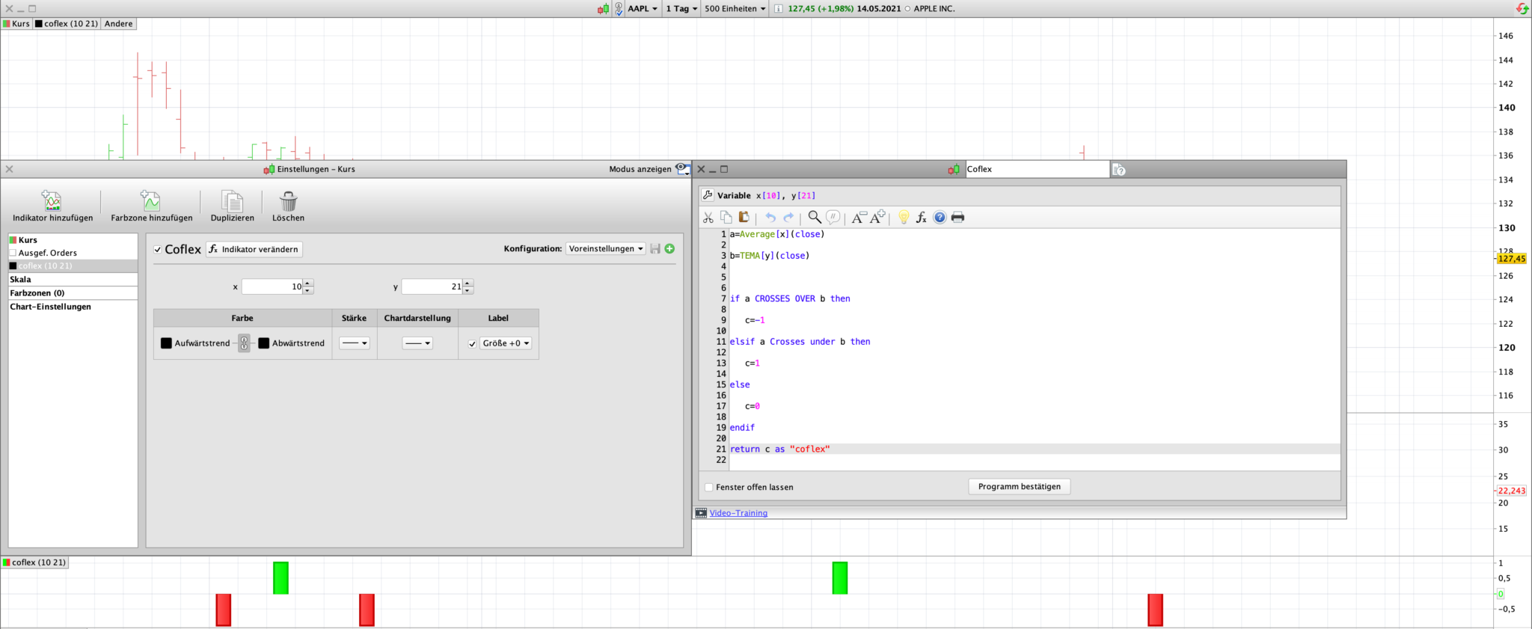
Task: Expand the Stärke line thickness dropdown
Action: (355, 343)
